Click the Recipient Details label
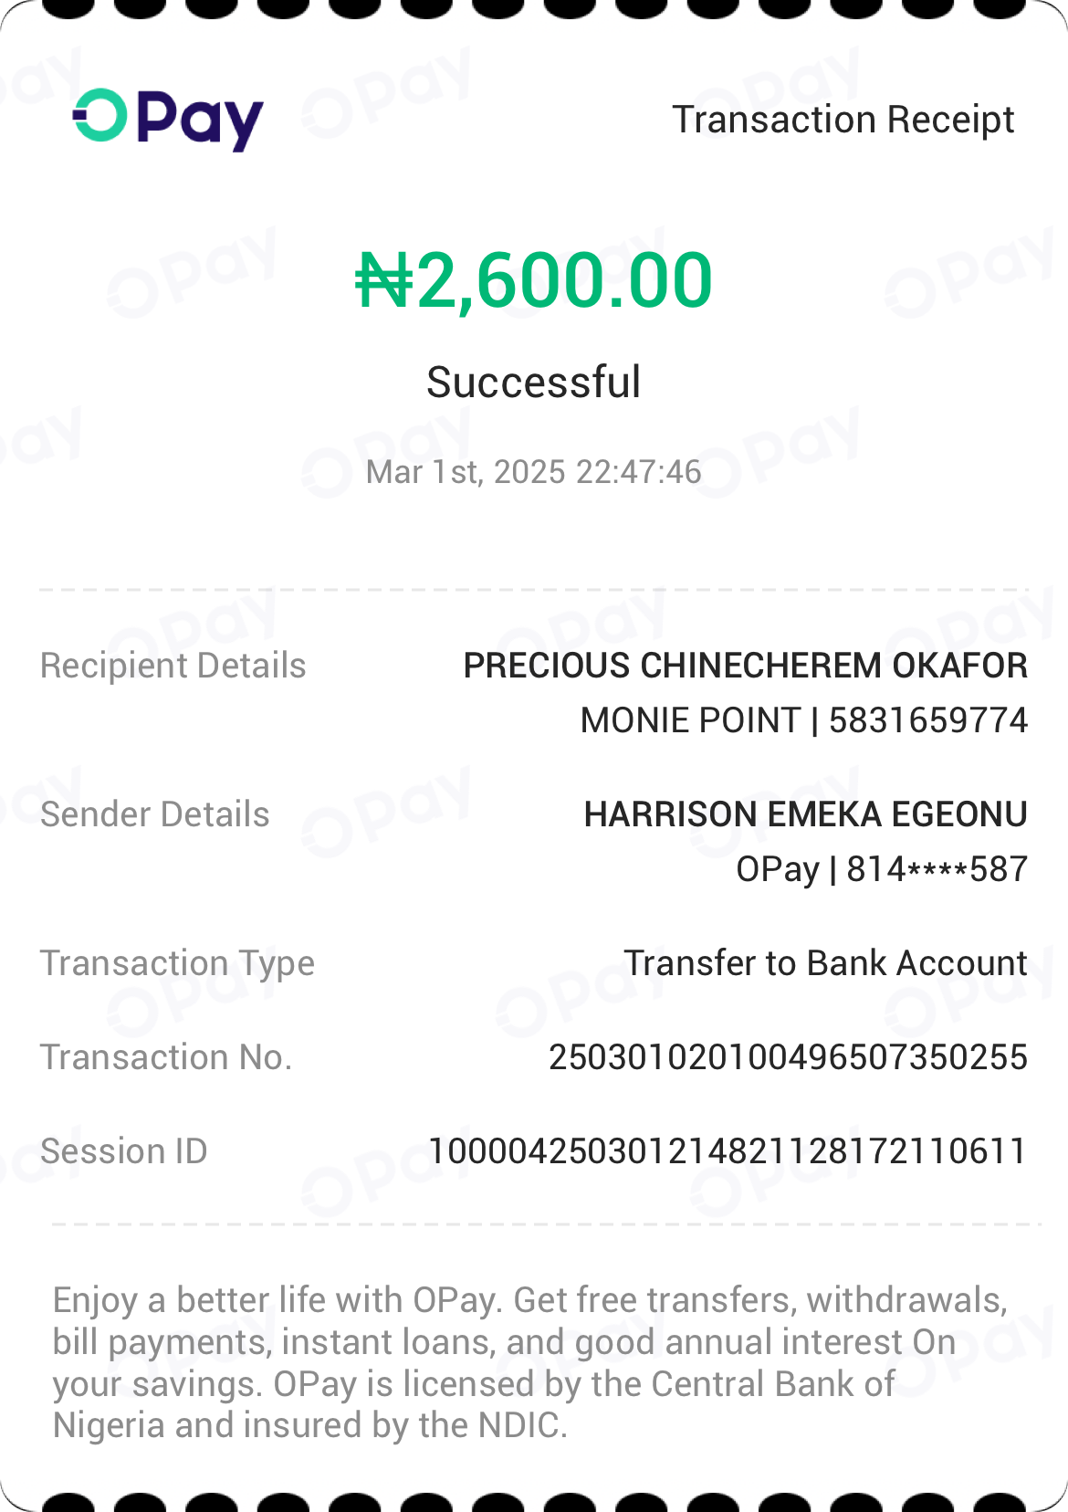The image size is (1068, 1512). pyautogui.click(x=173, y=666)
